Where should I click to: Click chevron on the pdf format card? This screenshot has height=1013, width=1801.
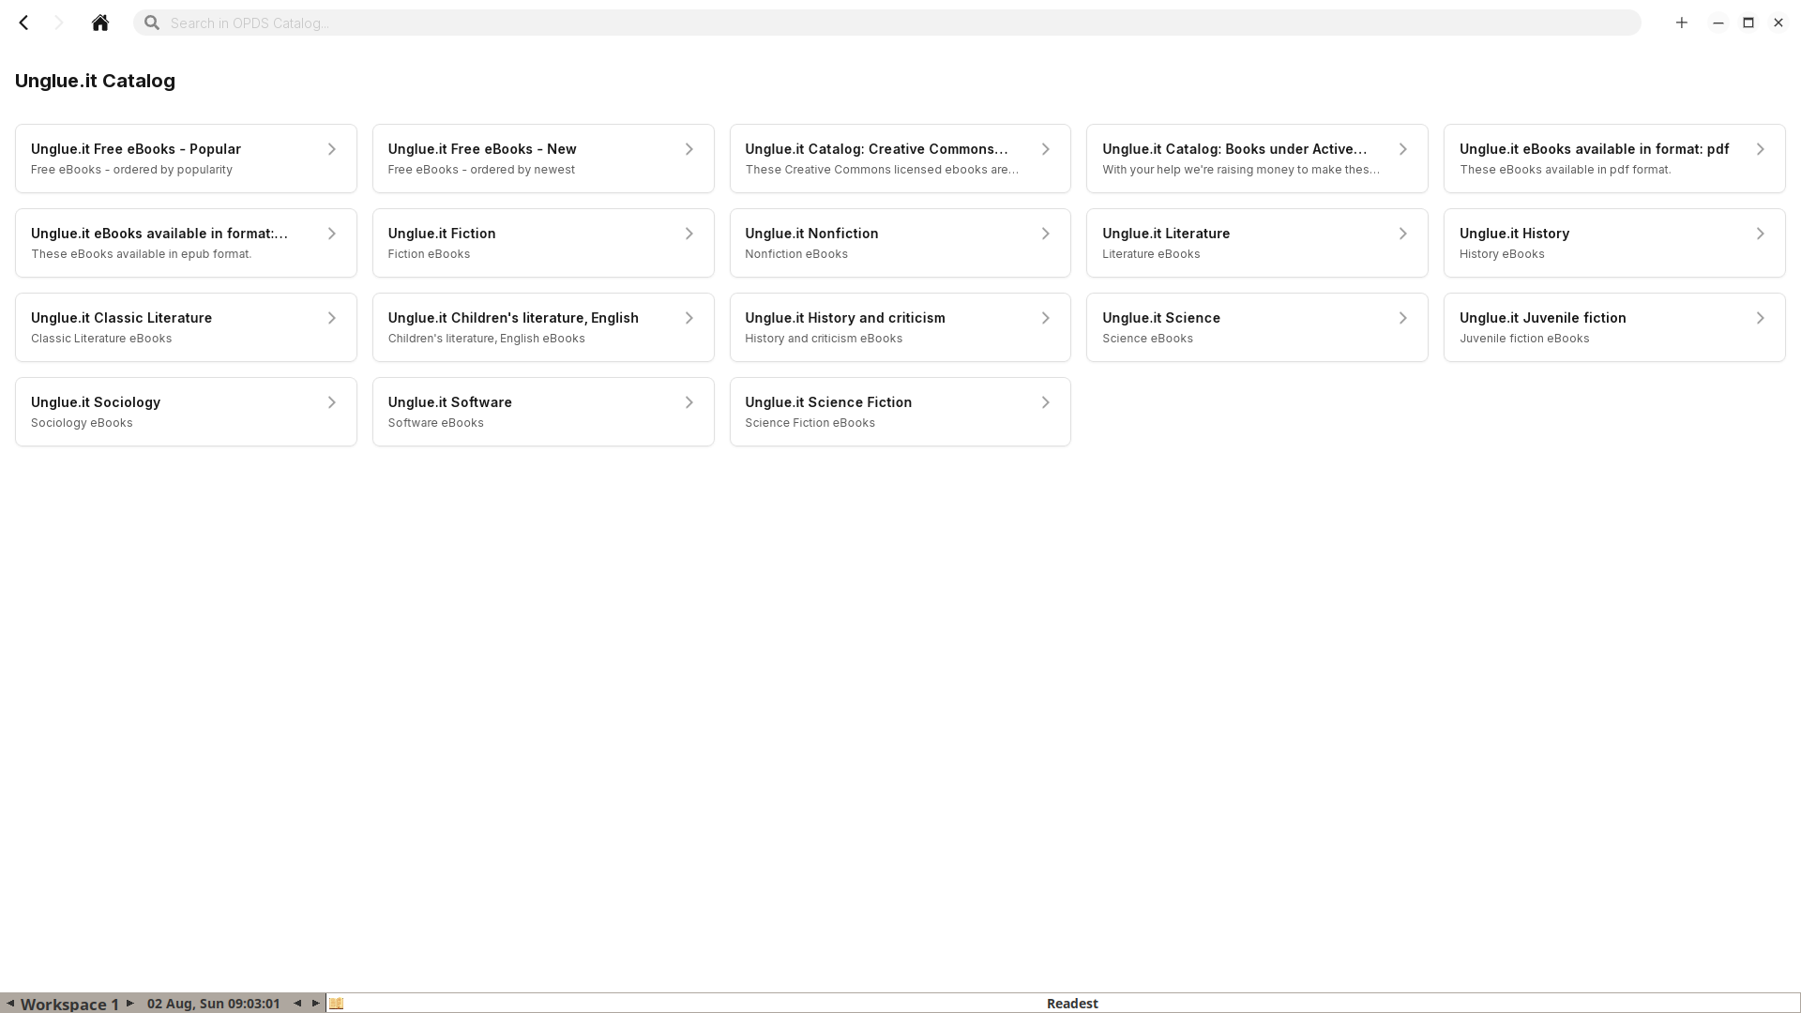pyautogui.click(x=1761, y=149)
